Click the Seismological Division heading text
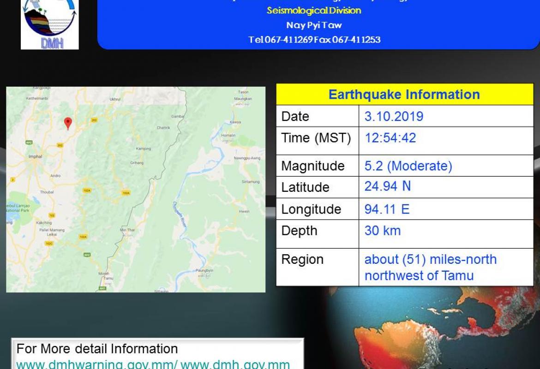540x369 pixels. (x=314, y=10)
